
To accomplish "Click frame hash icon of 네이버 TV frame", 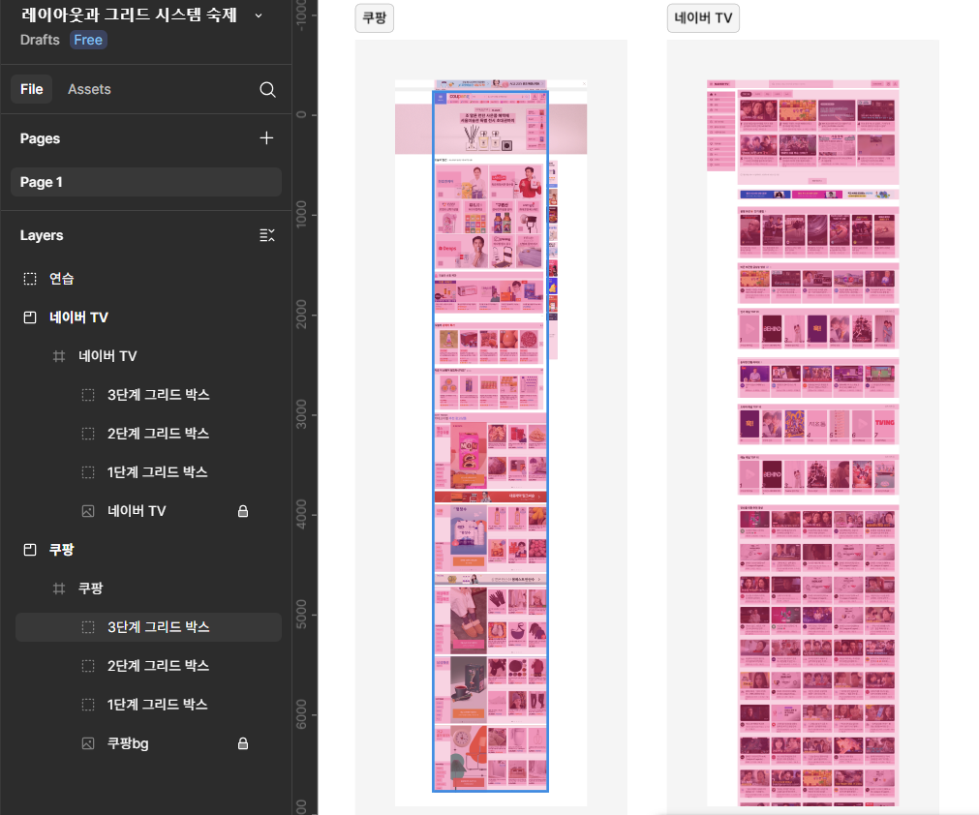I will [x=59, y=355].
